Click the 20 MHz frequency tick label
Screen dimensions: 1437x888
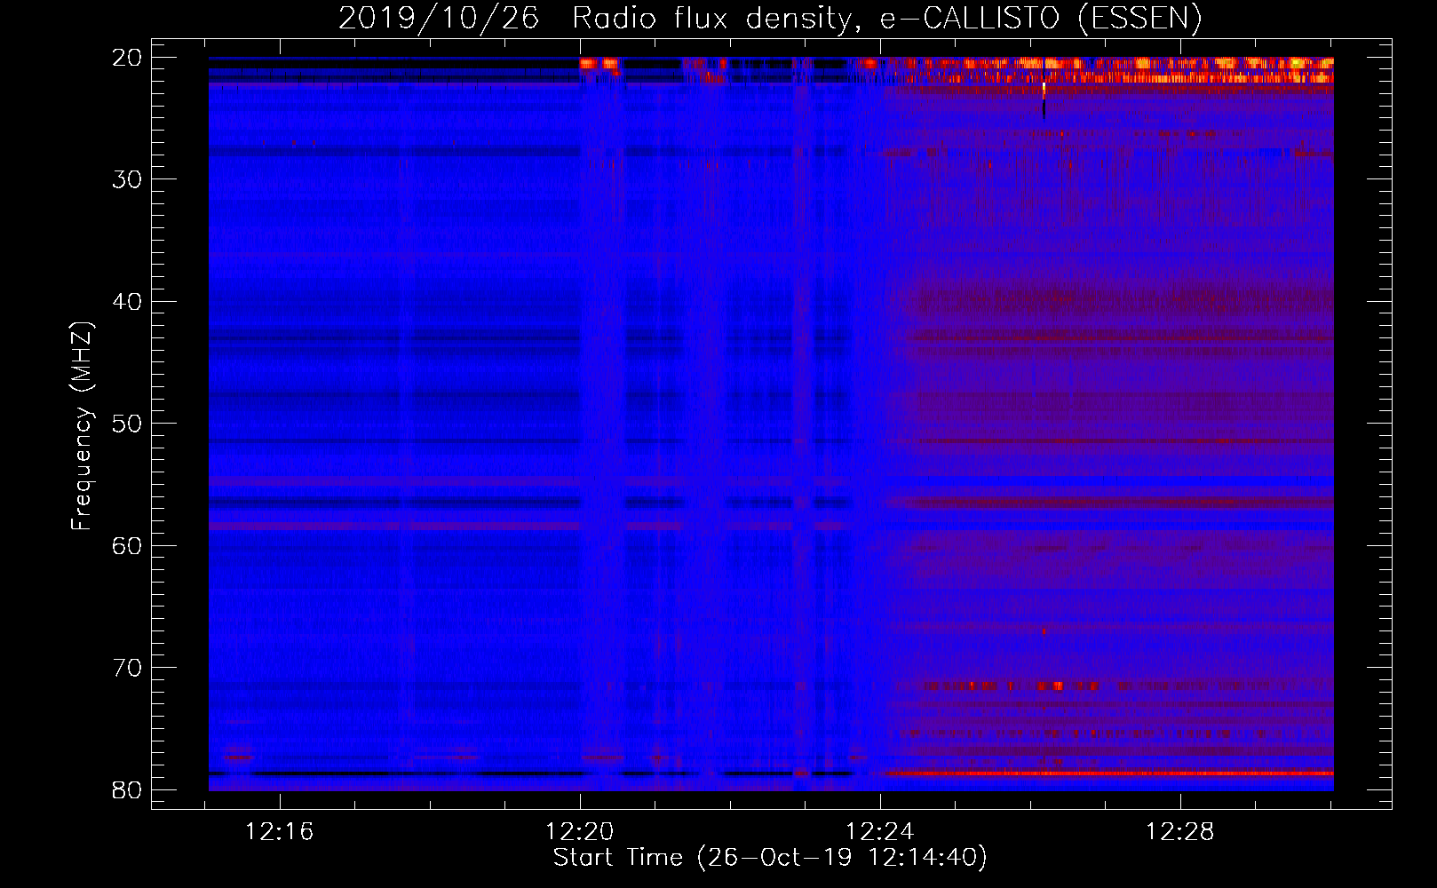127,58
